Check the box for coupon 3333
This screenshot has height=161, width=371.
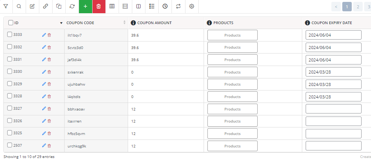9,34
